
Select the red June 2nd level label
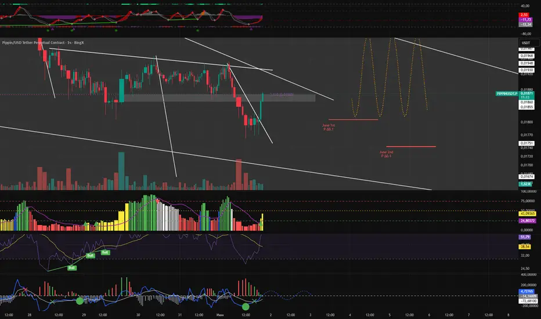(386, 154)
